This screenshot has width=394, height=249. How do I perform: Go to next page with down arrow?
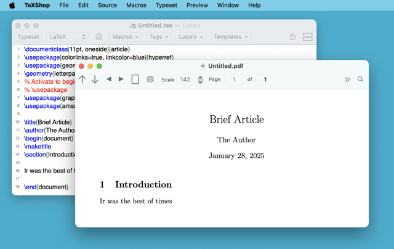coord(95,80)
